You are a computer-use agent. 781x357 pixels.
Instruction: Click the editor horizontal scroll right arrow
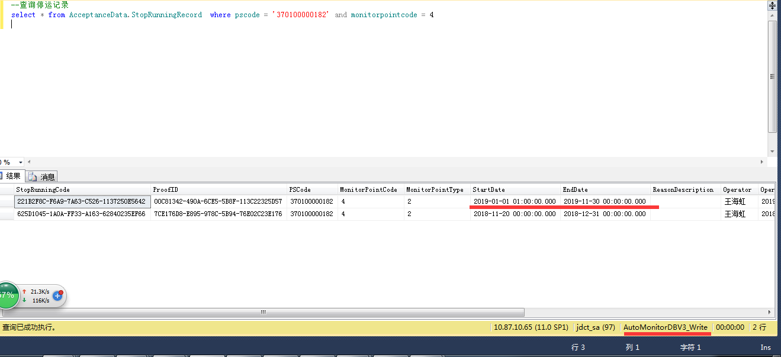763,162
